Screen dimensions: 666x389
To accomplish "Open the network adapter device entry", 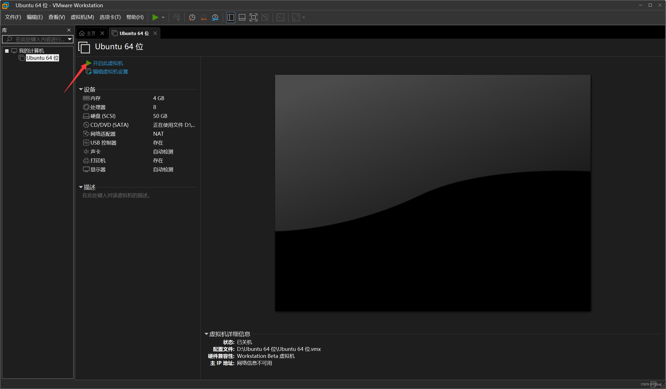I will 103,134.
